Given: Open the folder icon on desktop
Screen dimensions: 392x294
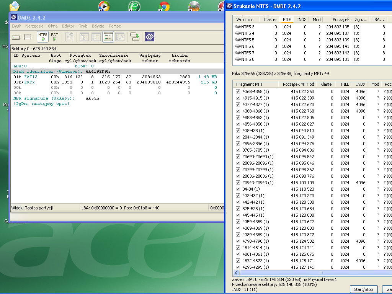Looking at the screenshot, I should point(15,6).
